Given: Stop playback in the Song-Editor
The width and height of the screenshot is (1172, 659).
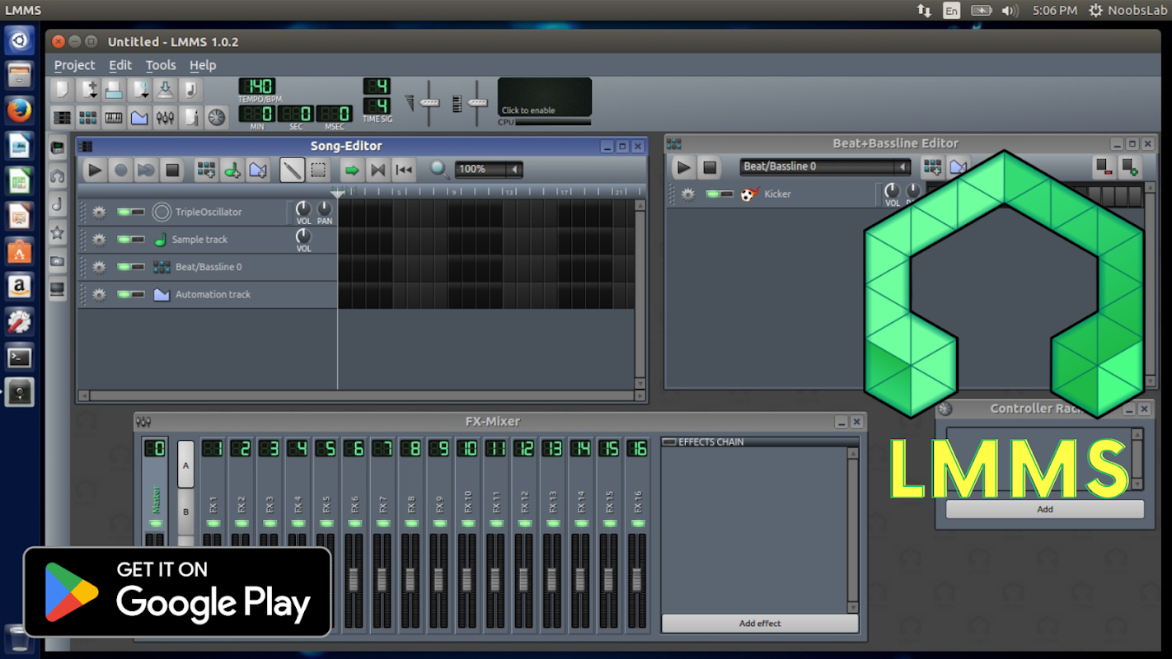Looking at the screenshot, I should pos(172,171).
